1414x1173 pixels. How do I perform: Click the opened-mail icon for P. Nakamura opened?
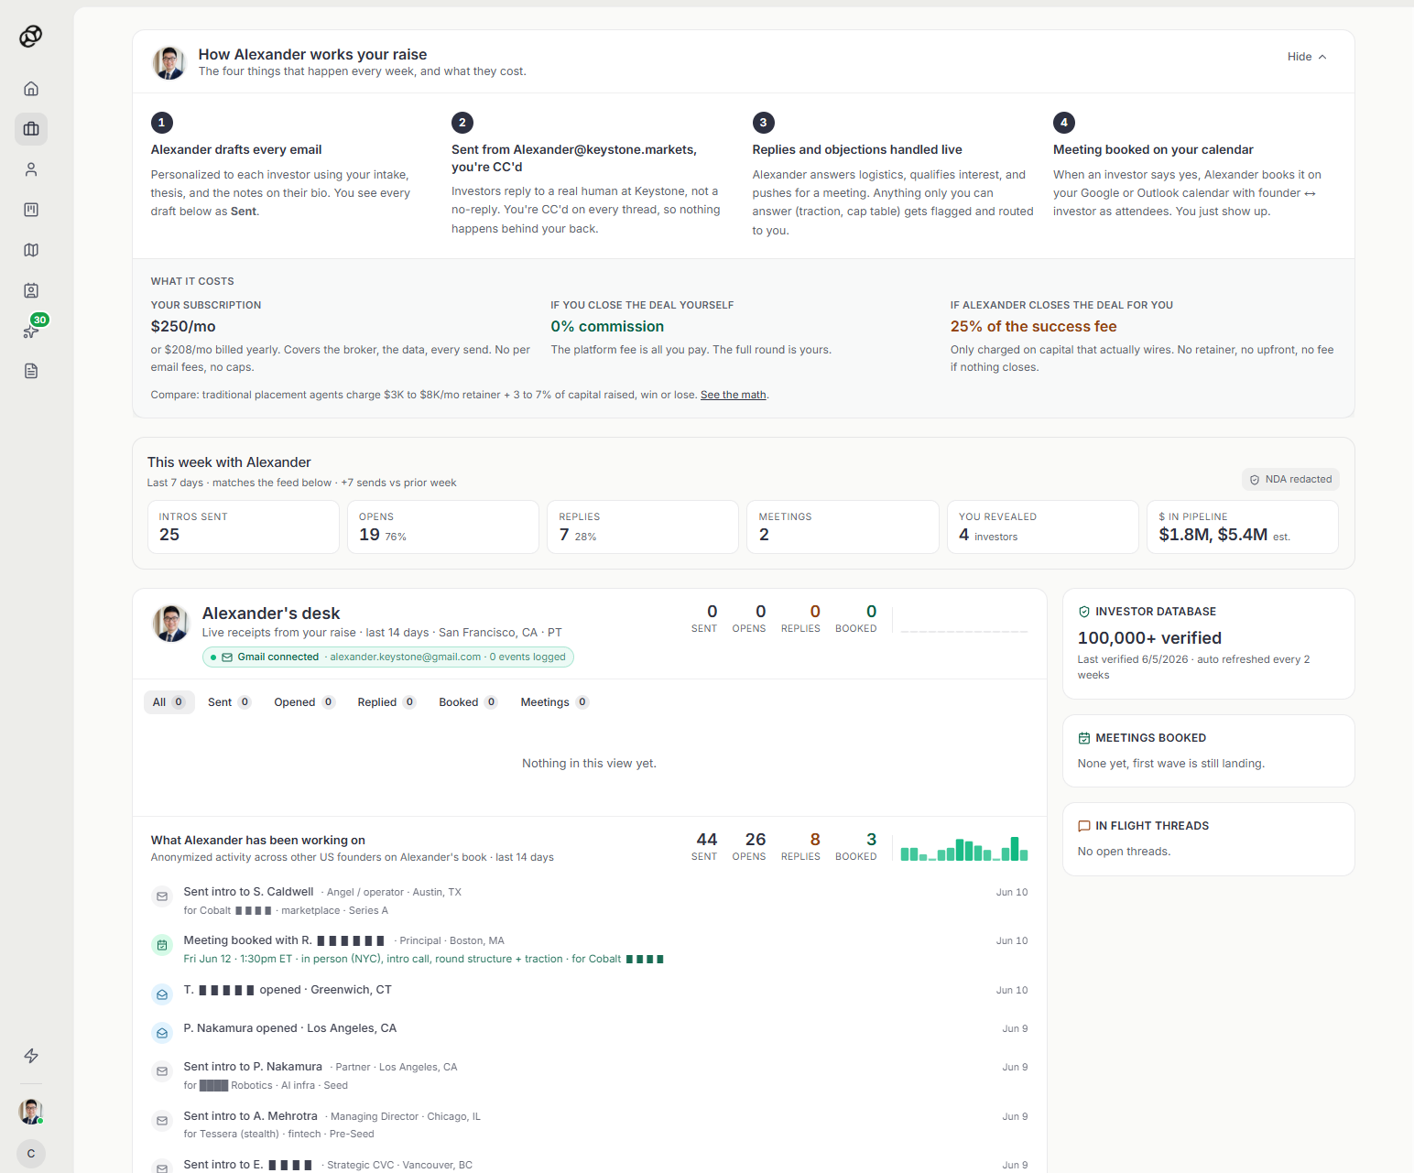click(x=162, y=1033)
